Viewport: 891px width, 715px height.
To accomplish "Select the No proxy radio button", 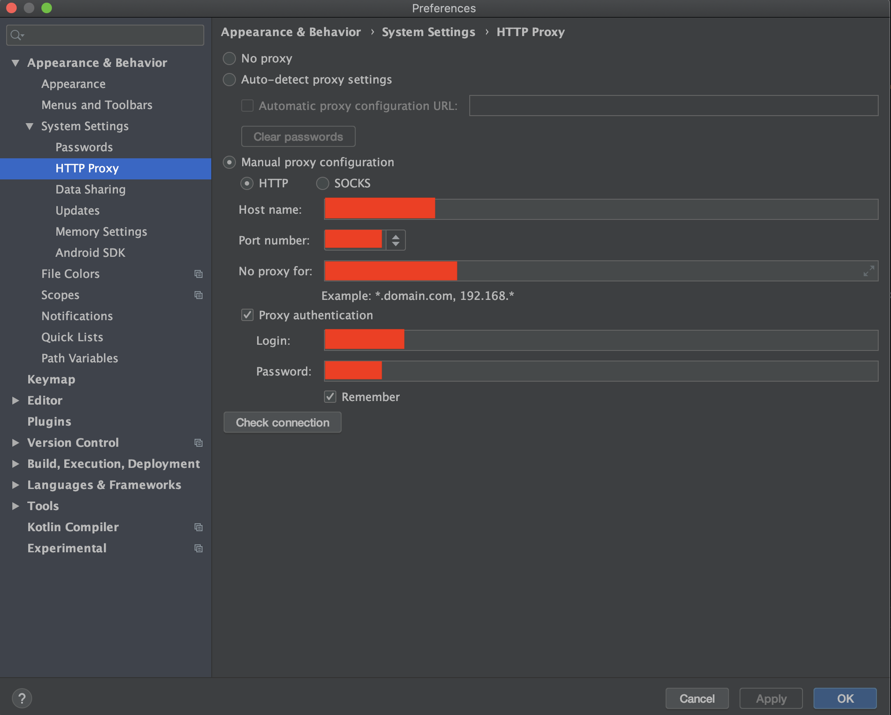I will (x=229, y=58).
